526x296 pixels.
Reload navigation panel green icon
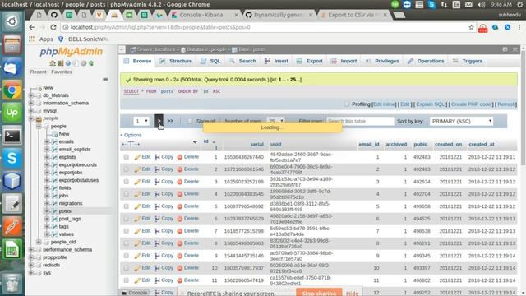[x=91, y=63]
